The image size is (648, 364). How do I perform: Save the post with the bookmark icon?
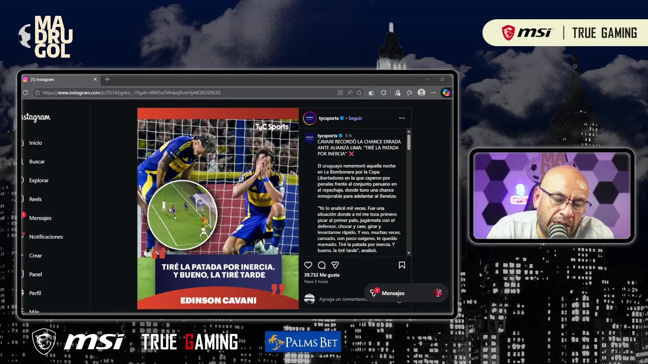pyautogui.click(x=401, y=265)
